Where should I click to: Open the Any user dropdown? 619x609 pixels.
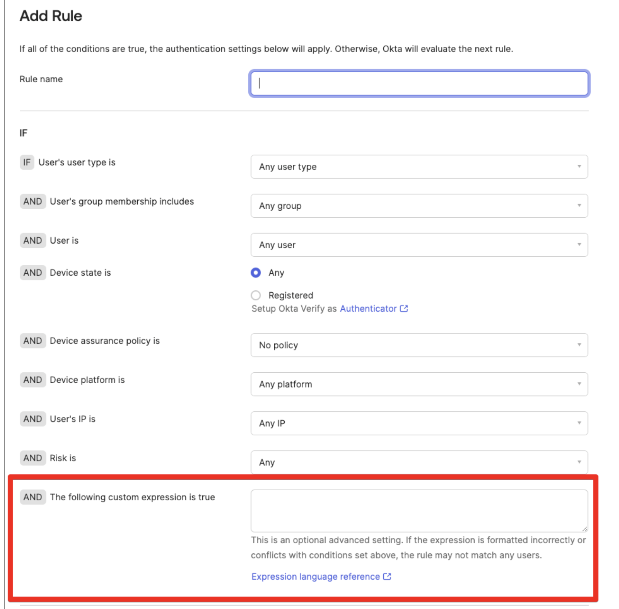419,245
